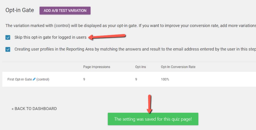The height and width of the screenshot is (130, 256).
Task: Open the First Opt-in Gate variation
Action: (20, 79)
